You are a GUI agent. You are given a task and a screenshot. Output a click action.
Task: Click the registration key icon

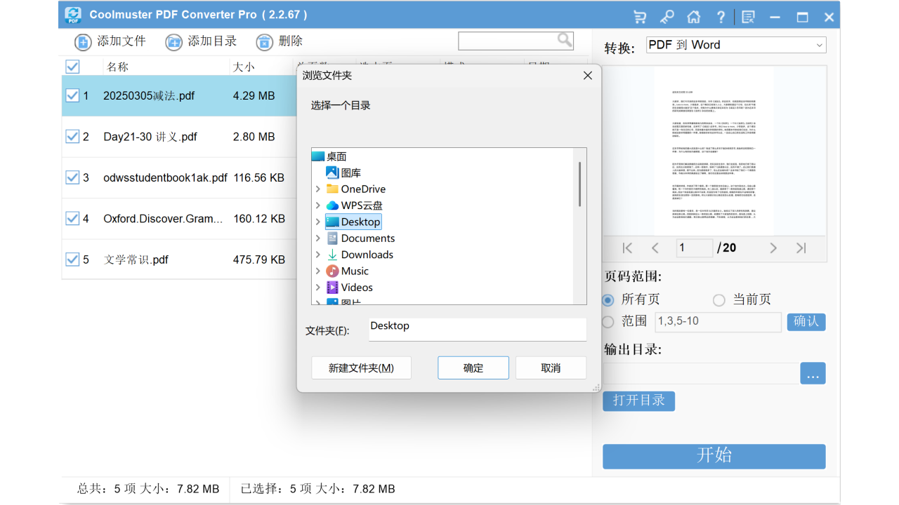pyautogui.click(x=666, y=16)
